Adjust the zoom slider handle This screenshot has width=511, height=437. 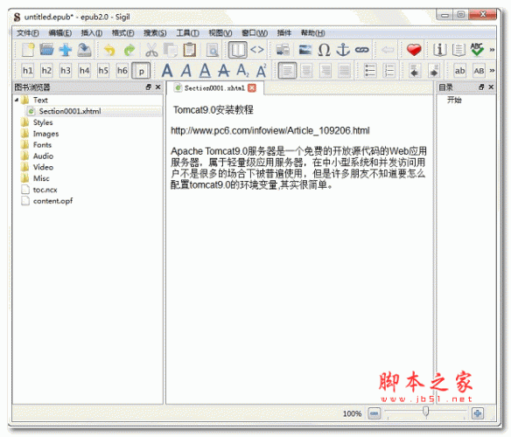[425, 412]
